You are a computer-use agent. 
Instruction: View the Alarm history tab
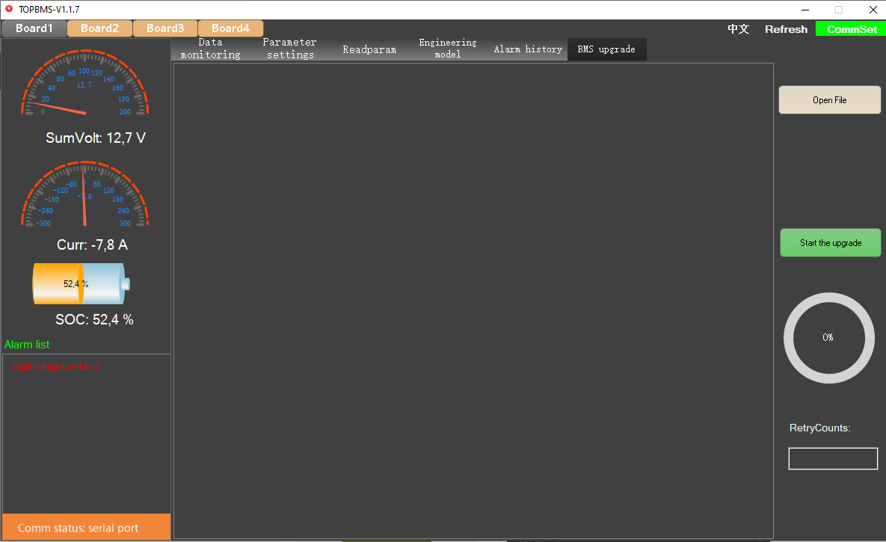pos(528,49)
